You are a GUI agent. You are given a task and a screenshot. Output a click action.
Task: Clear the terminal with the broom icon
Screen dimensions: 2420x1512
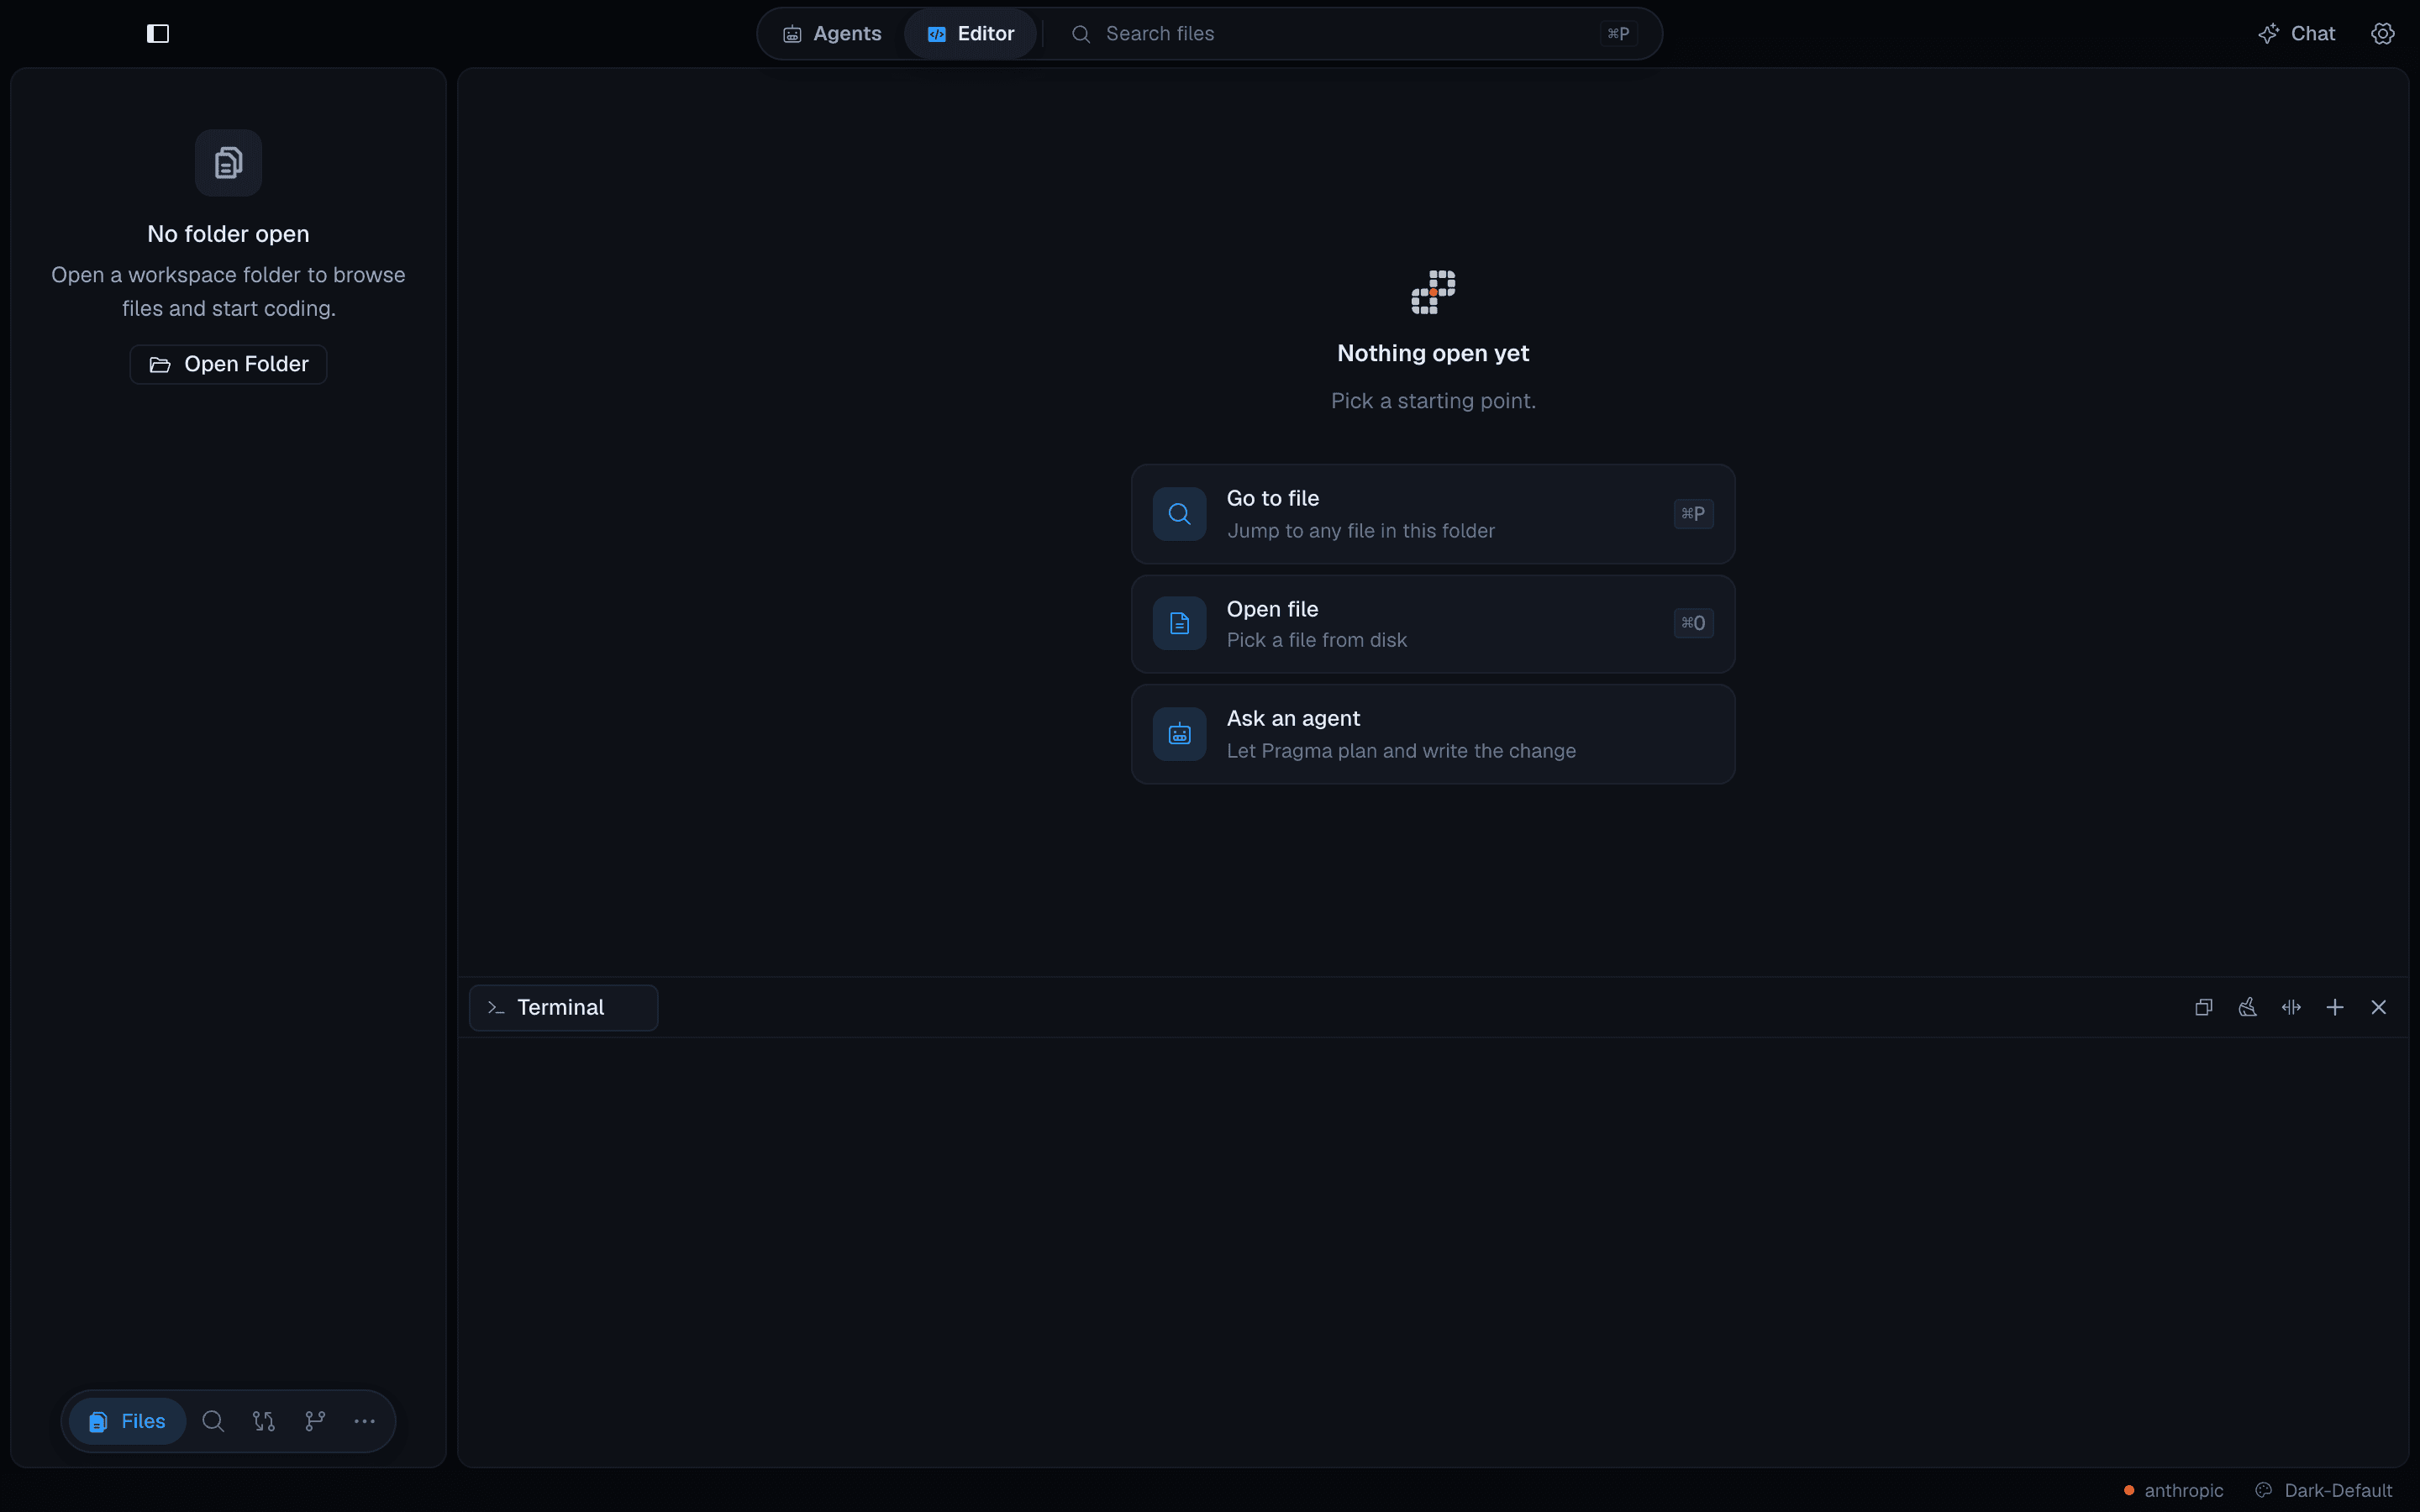click(2247, 1008)
